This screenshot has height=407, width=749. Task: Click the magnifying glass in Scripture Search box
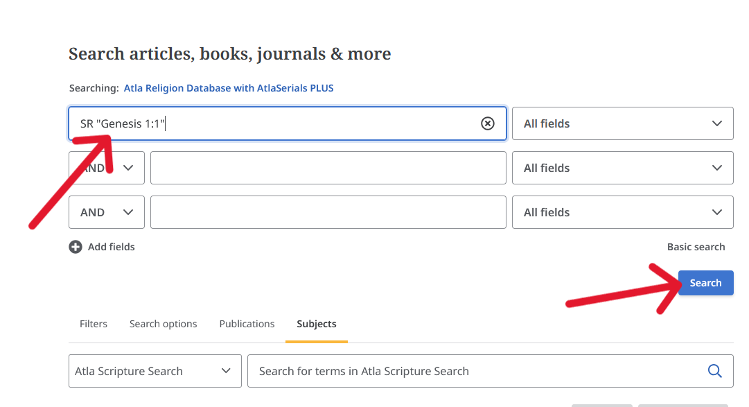click(x=714, y=371)
